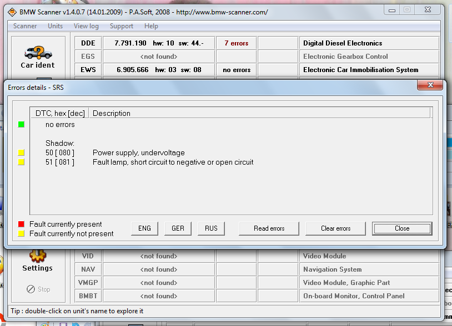Click yellow square beside DTC 51
Screen dimensions: 452x326
click(21, 162)
